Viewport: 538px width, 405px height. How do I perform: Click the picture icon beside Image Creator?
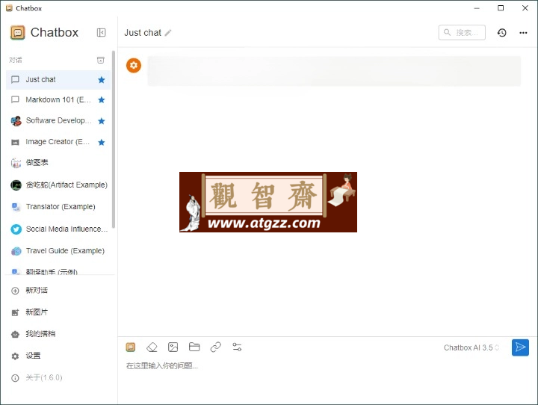point(15,142)
